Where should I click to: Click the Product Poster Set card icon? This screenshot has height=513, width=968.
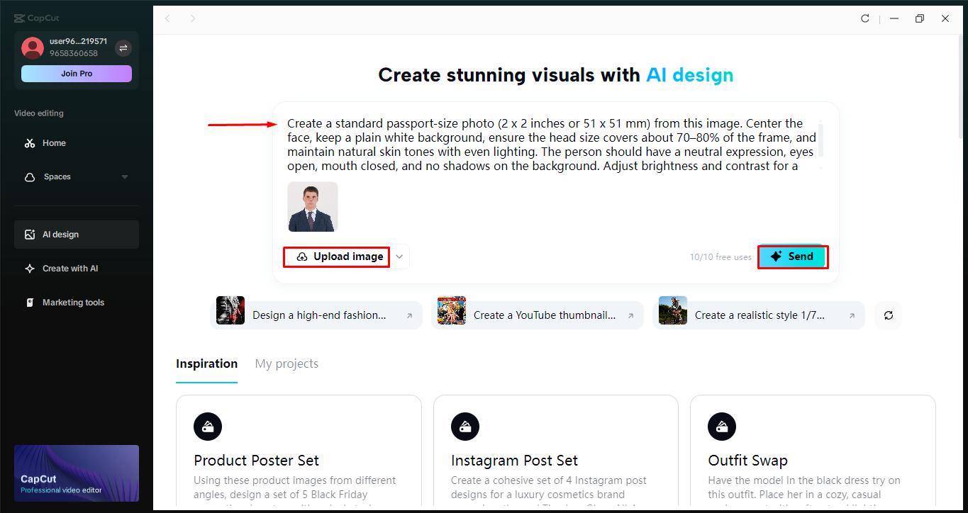coord(208,427)
